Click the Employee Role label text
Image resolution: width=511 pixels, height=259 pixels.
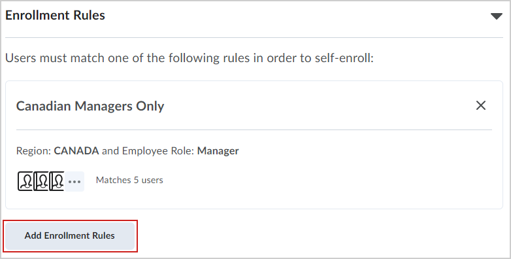click(158, 150)
